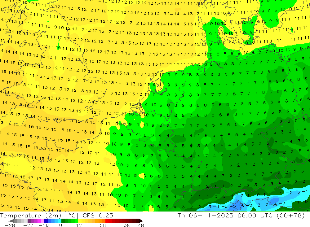This screenshot has width=310, height=227.
Task: Click the '38' legend label
Action: (127, 225)
